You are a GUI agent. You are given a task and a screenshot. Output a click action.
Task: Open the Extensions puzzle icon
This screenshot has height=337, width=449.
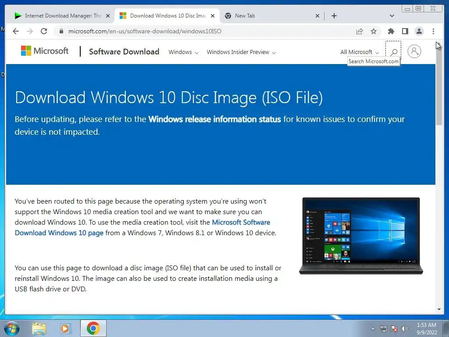391,31
